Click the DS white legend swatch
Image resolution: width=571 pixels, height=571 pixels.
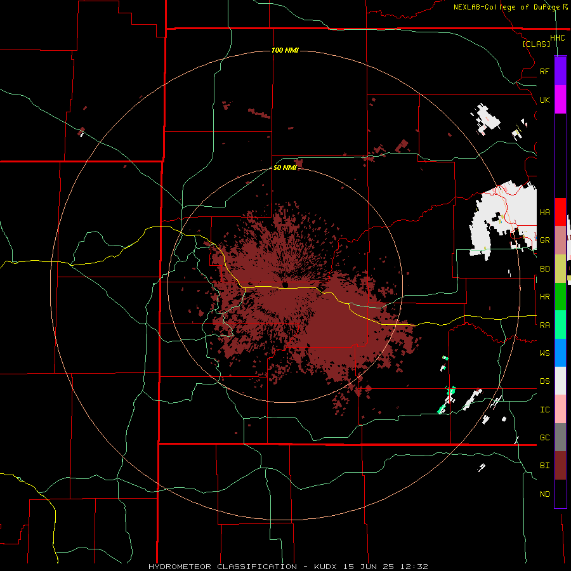pyautogui.click(x=560, y=381)
